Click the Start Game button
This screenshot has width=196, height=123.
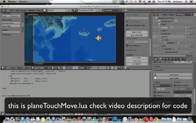click(173, 75)
